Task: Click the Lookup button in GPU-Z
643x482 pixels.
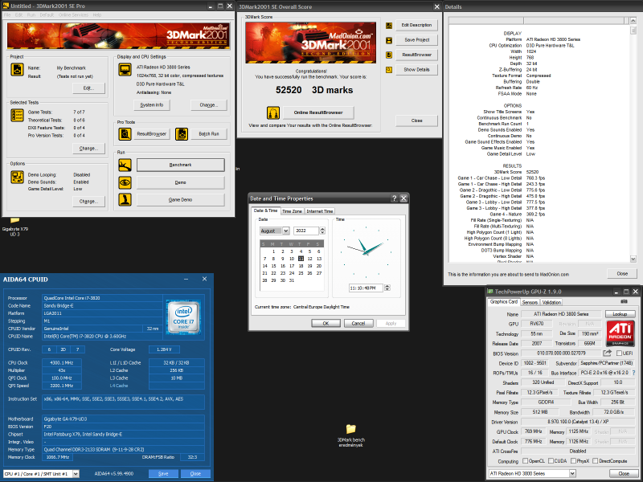Action: (620, 314)
